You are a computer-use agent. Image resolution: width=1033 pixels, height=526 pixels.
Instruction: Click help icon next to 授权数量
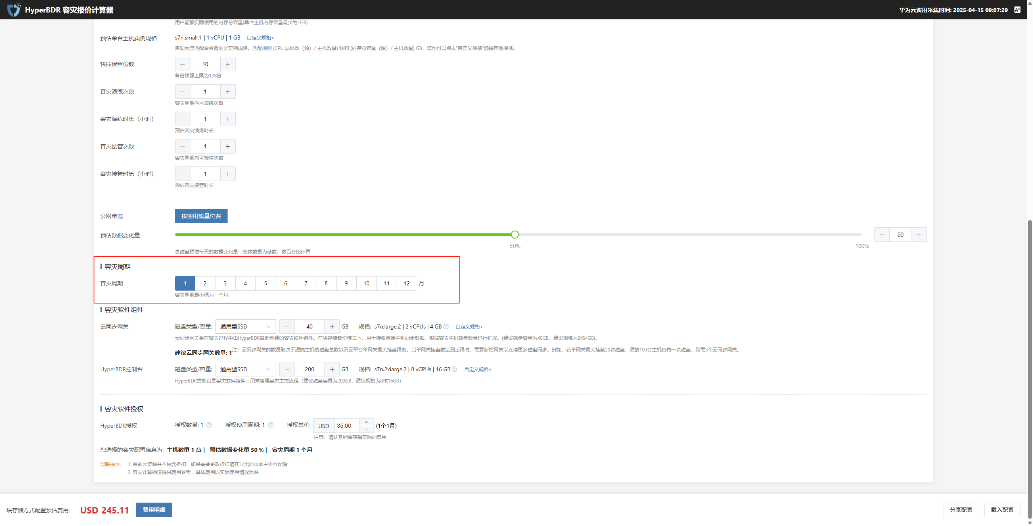pyautogui.click(x=209, y=425)
